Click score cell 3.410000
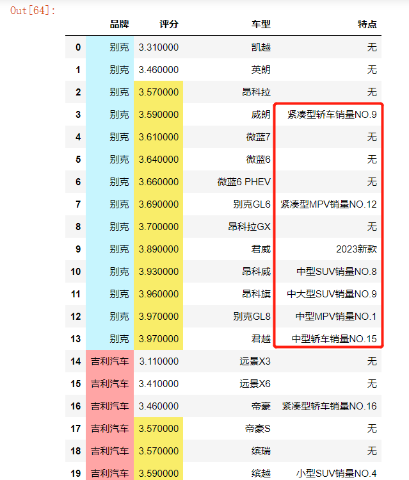 pos(159,384)
